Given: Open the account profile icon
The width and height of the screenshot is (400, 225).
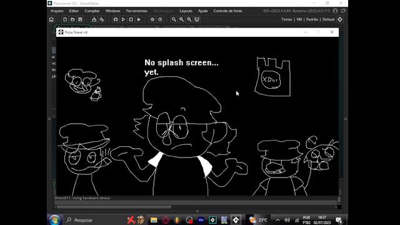Looking at the screenshot, I should [x=335, y=11].
